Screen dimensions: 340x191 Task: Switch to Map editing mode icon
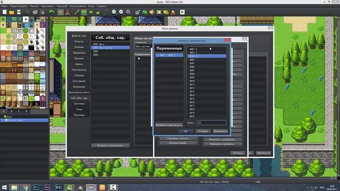[x=61, y=12]
